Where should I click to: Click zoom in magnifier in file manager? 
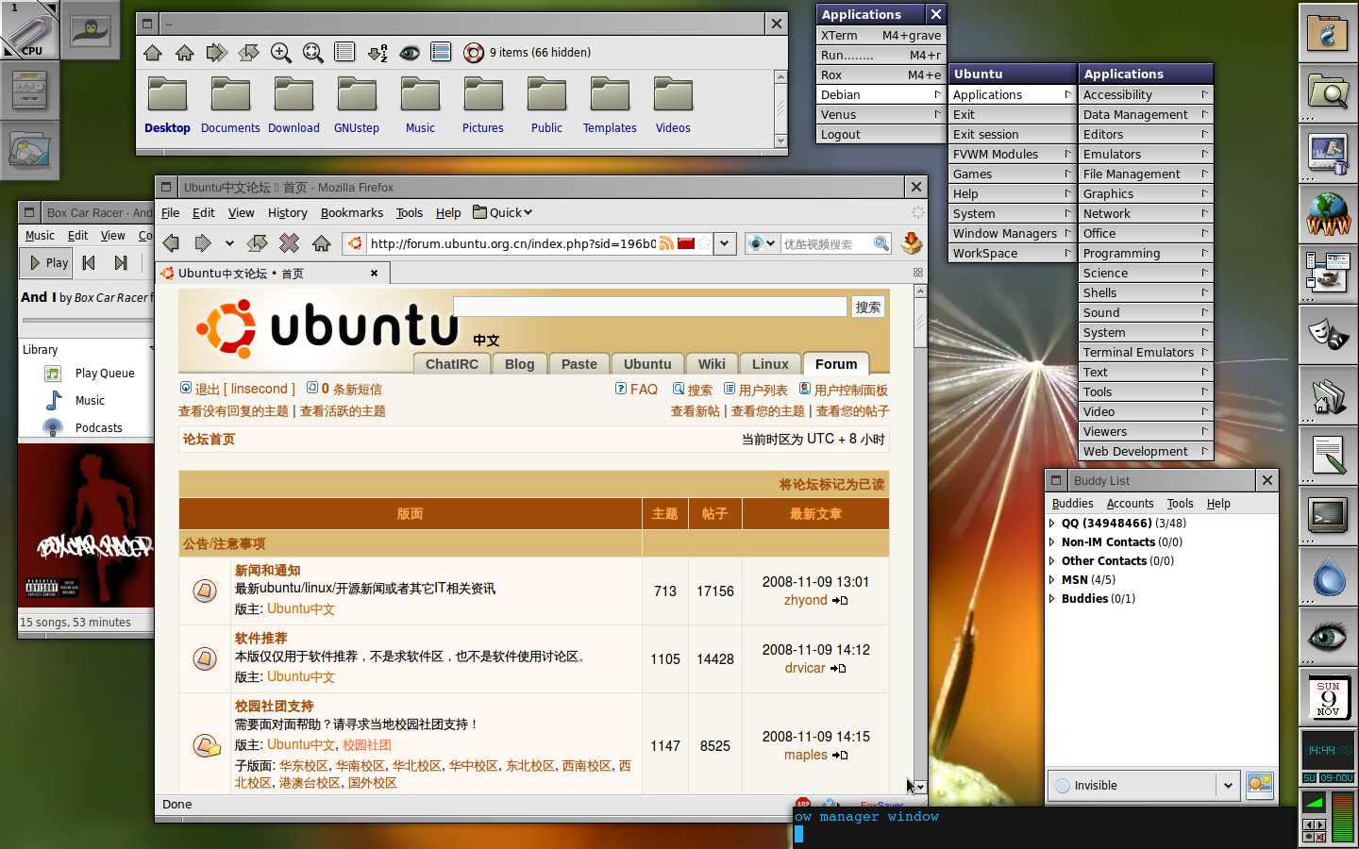pos(281,53)
